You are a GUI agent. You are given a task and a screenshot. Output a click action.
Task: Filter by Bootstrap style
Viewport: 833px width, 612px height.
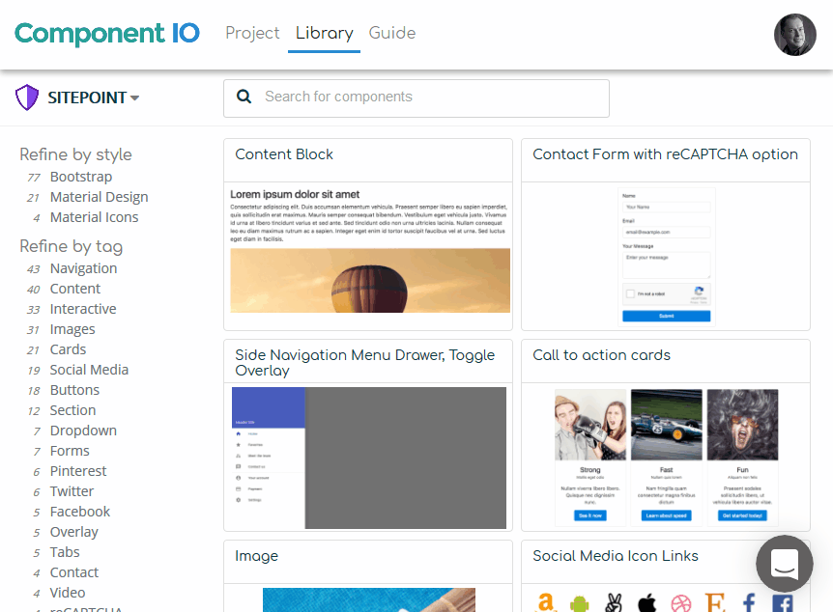(x=81, y=177)
